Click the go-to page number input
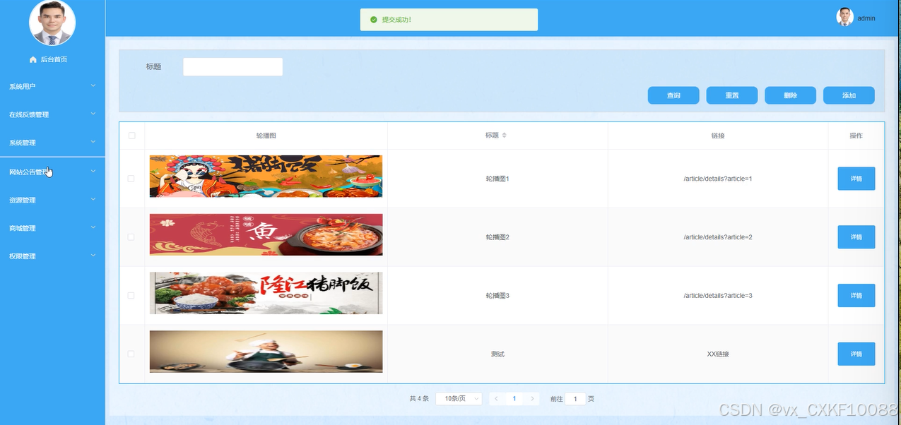Screen dimensions: 901x425 coord(575,399)
